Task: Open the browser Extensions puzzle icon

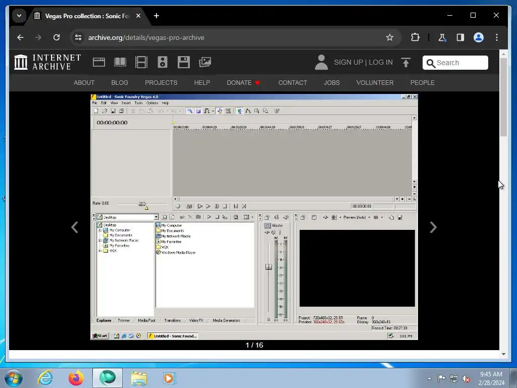Action: tap(415, 37)
